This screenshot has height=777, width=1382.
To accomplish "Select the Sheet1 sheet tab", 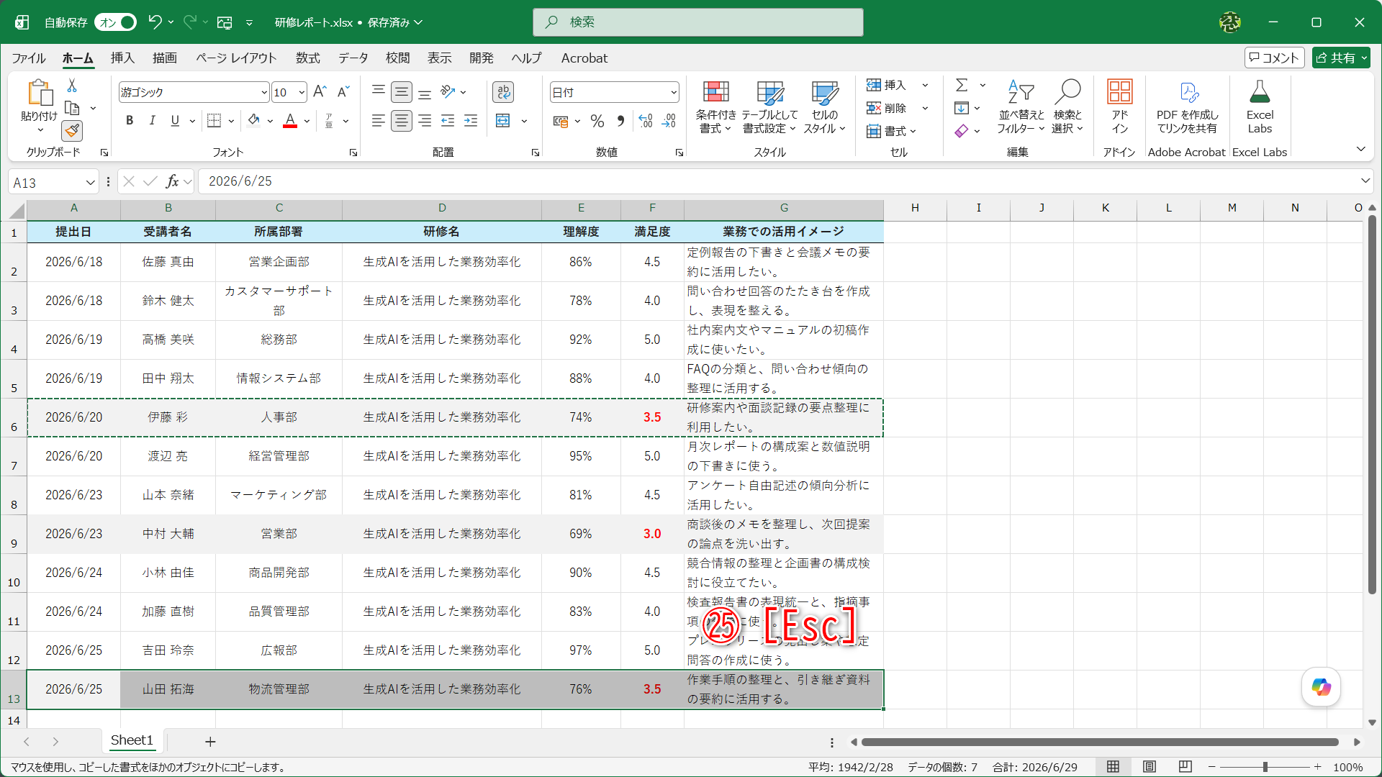I will tap(132, 740).
